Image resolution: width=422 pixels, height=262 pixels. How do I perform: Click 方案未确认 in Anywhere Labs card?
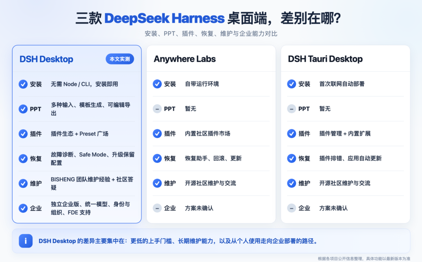199,208
